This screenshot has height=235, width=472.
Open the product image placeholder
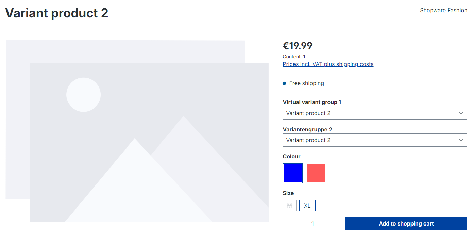coord(137,131)
